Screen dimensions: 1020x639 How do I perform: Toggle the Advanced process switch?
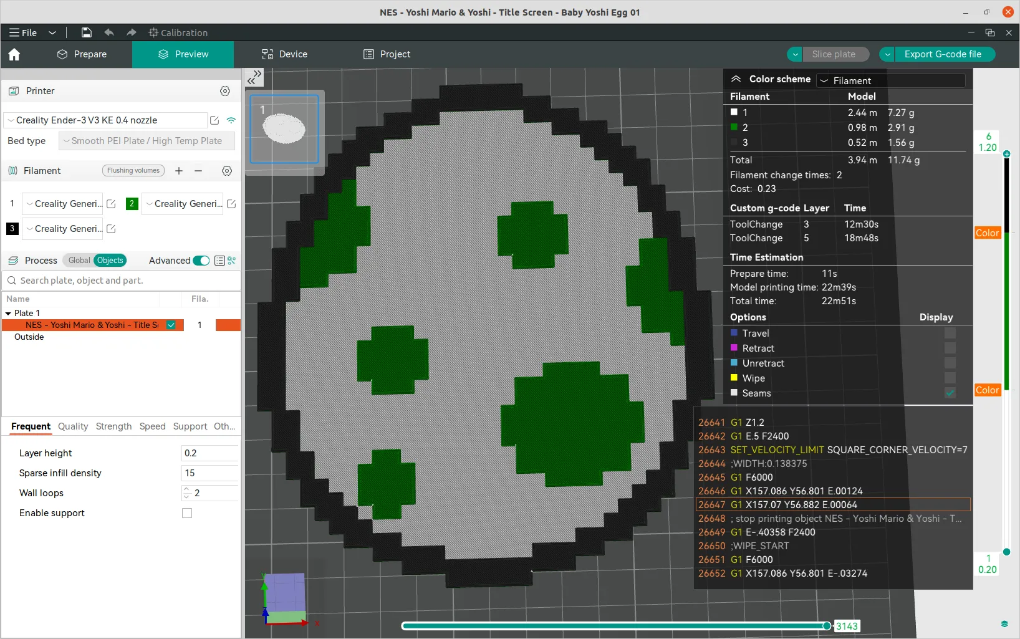coord(201,261)
